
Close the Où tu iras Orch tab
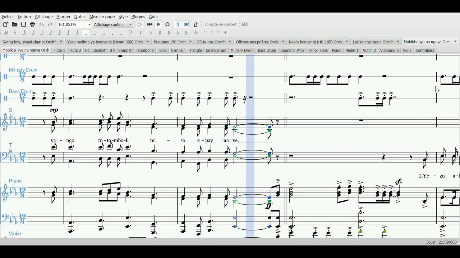tap(230, 42)
